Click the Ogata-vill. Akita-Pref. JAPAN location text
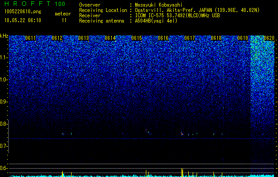The image size is (278, 177). [172, 10]
